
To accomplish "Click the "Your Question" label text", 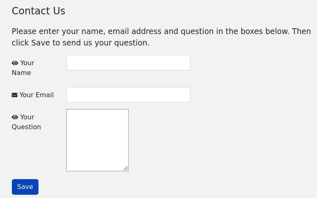I will click(x=27, y=122).
